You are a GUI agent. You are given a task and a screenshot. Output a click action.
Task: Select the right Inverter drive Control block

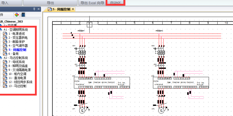[181, 83]
